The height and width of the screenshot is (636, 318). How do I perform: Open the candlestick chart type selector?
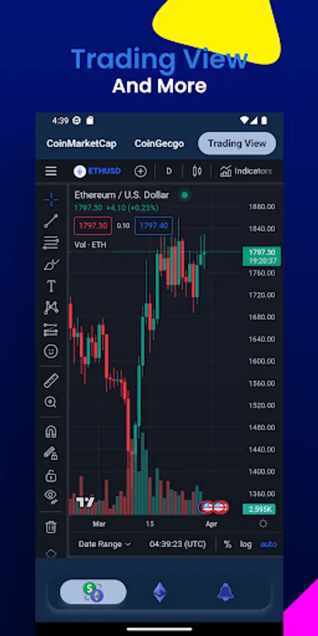click(x=197, y=171)
